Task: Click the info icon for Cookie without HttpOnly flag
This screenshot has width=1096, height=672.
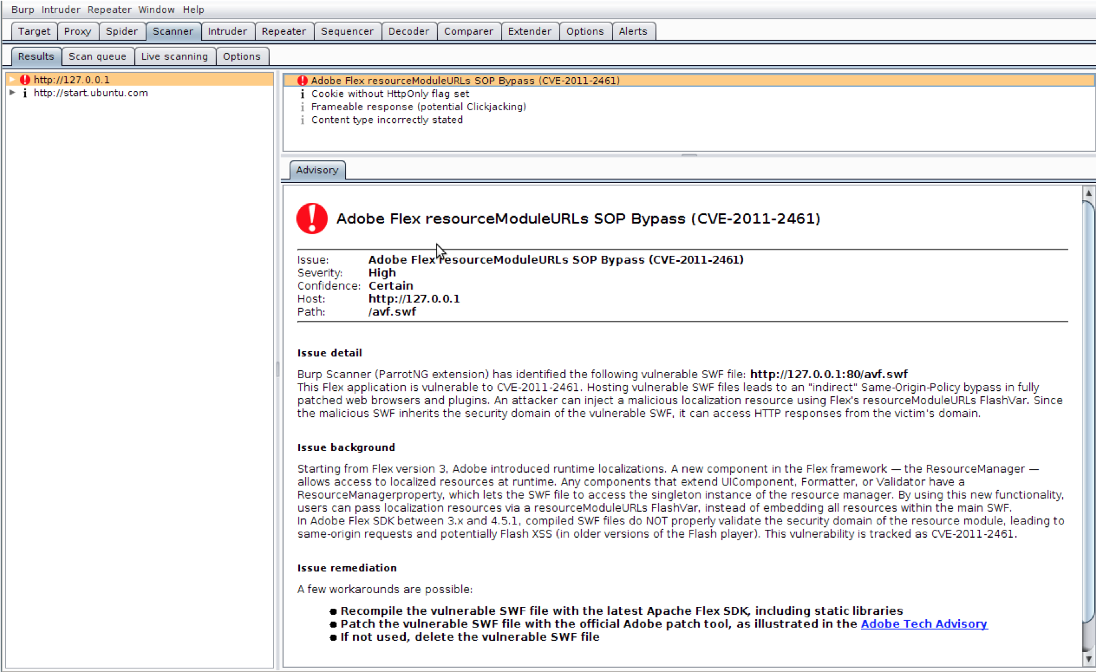Action: 302,94
